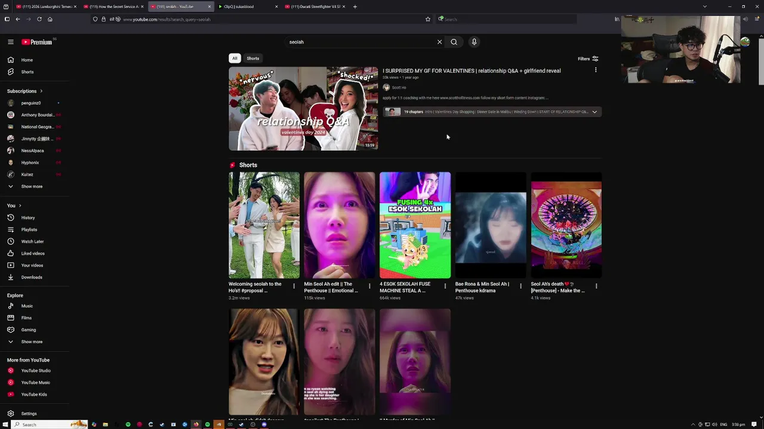Clear the search box with X
Viewport: 764px width, 429px height.
click(439, 42)
